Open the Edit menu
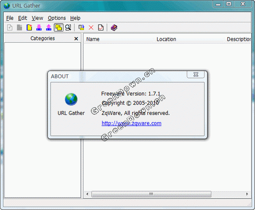Viewport: 255px width, 210px height. [22, 18]
